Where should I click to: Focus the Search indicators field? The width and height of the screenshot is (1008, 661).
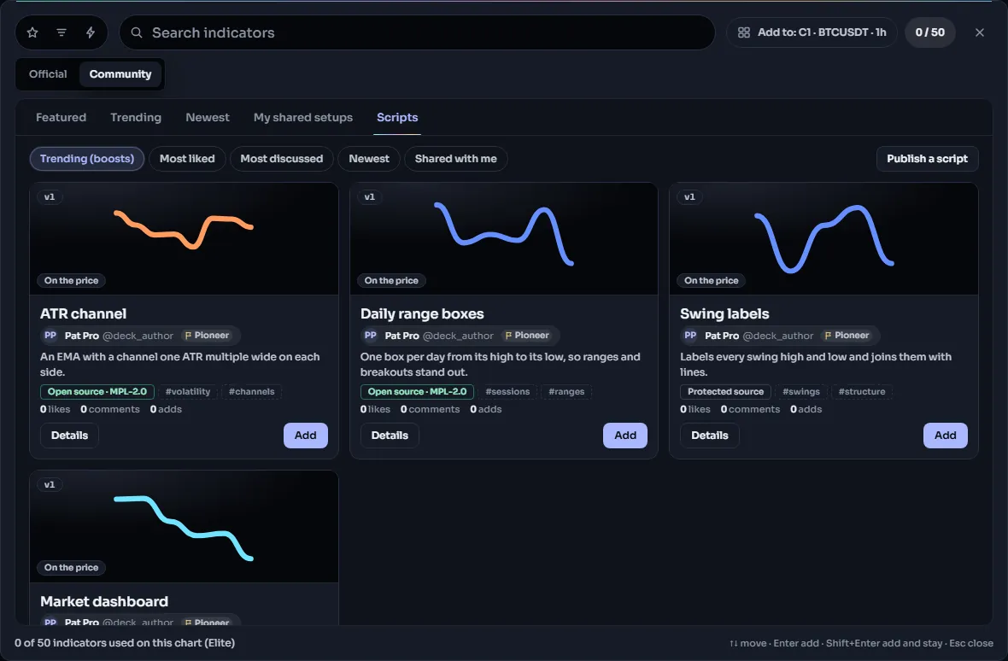(417, 32)
